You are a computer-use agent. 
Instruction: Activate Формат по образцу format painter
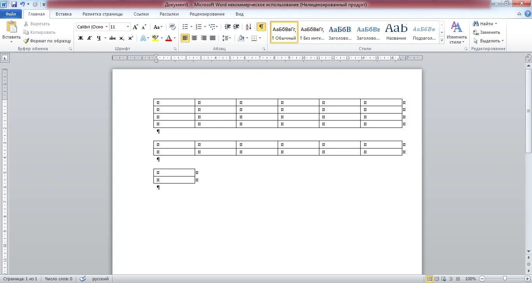pos(47,41)
